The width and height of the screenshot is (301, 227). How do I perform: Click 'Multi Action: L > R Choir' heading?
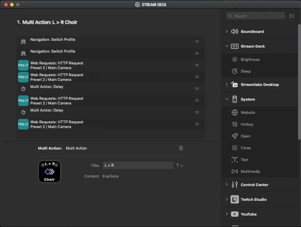click(50, 22)
